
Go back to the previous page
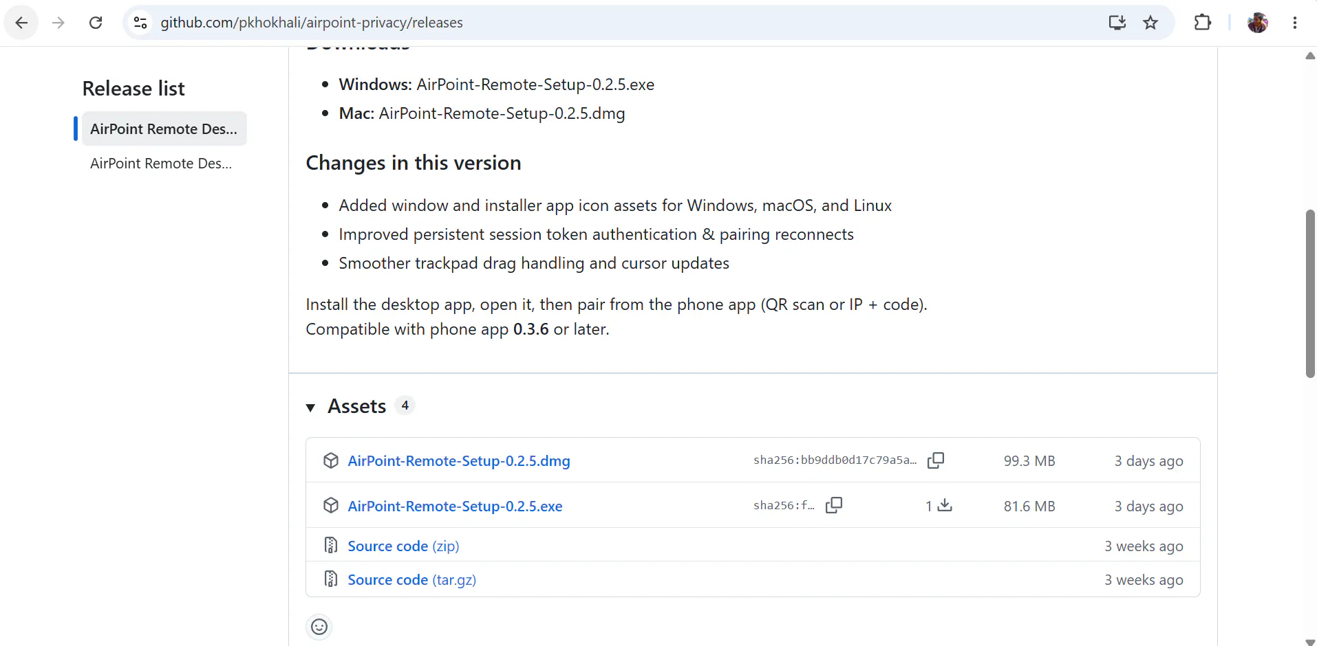click(x=21, y=23)
